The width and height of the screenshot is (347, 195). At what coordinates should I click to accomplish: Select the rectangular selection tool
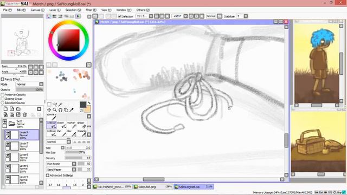[x=49, y=105]
